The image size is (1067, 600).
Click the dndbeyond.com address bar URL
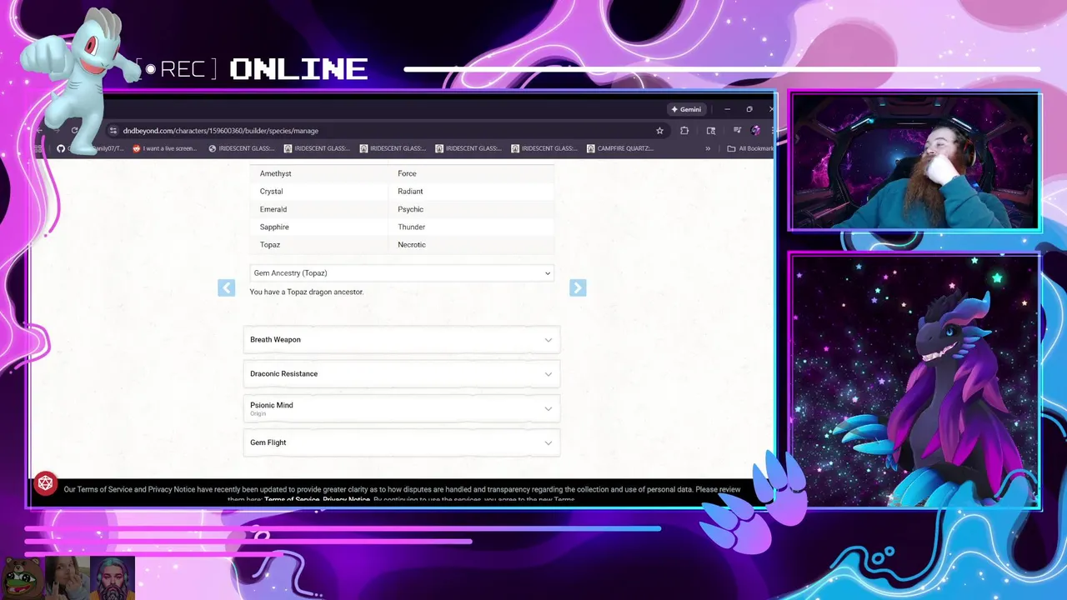click(x=221, y=131)
